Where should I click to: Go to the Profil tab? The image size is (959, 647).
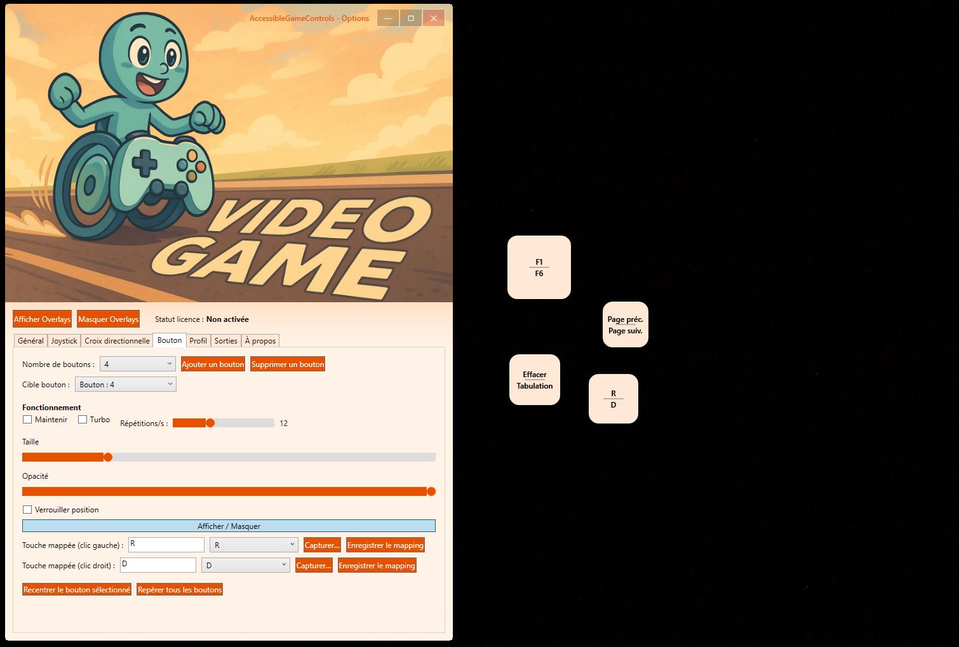point(198,341)
